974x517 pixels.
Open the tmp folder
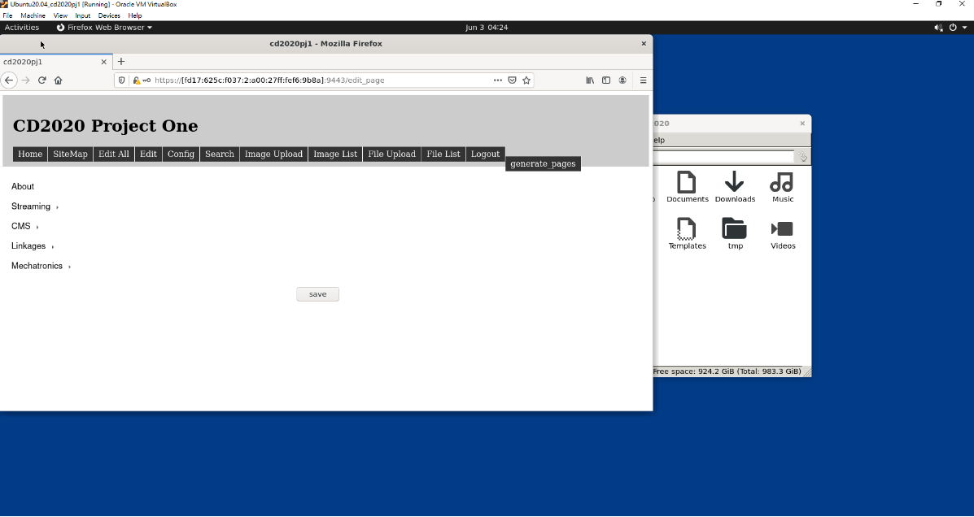[x=735, y=234]
